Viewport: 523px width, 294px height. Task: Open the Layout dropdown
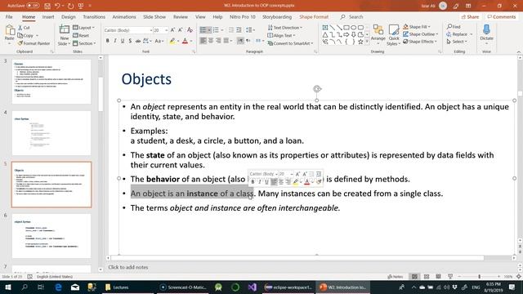(x=83, y=28)
